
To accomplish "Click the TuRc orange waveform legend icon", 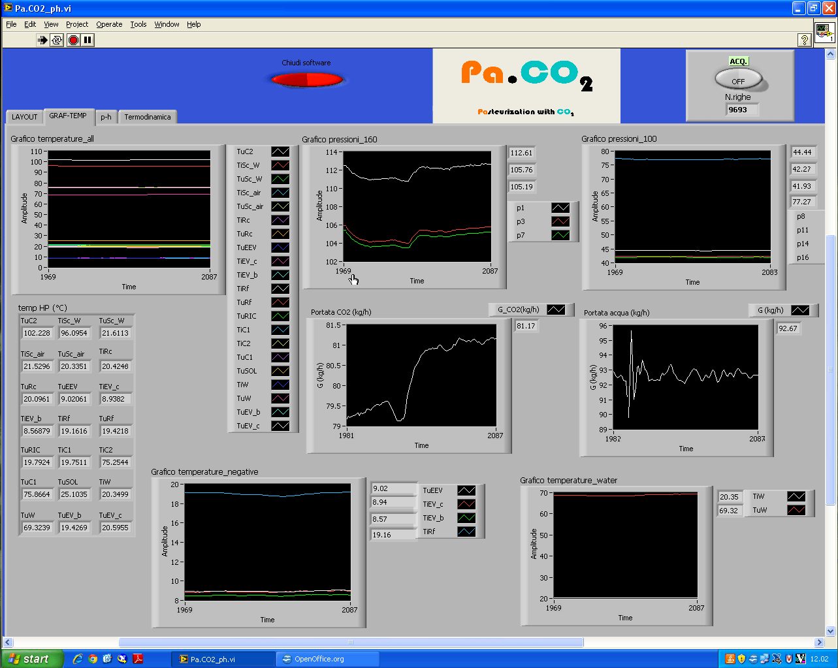I will point(280,233).
